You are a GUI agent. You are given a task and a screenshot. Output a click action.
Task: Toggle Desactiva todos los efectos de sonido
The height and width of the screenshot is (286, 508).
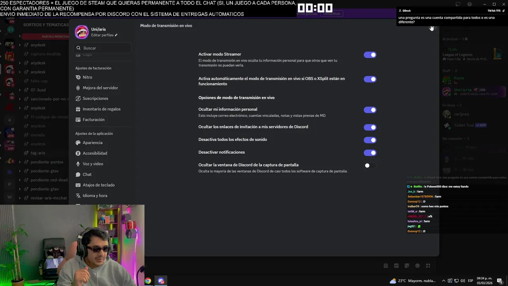pos(370,140)
